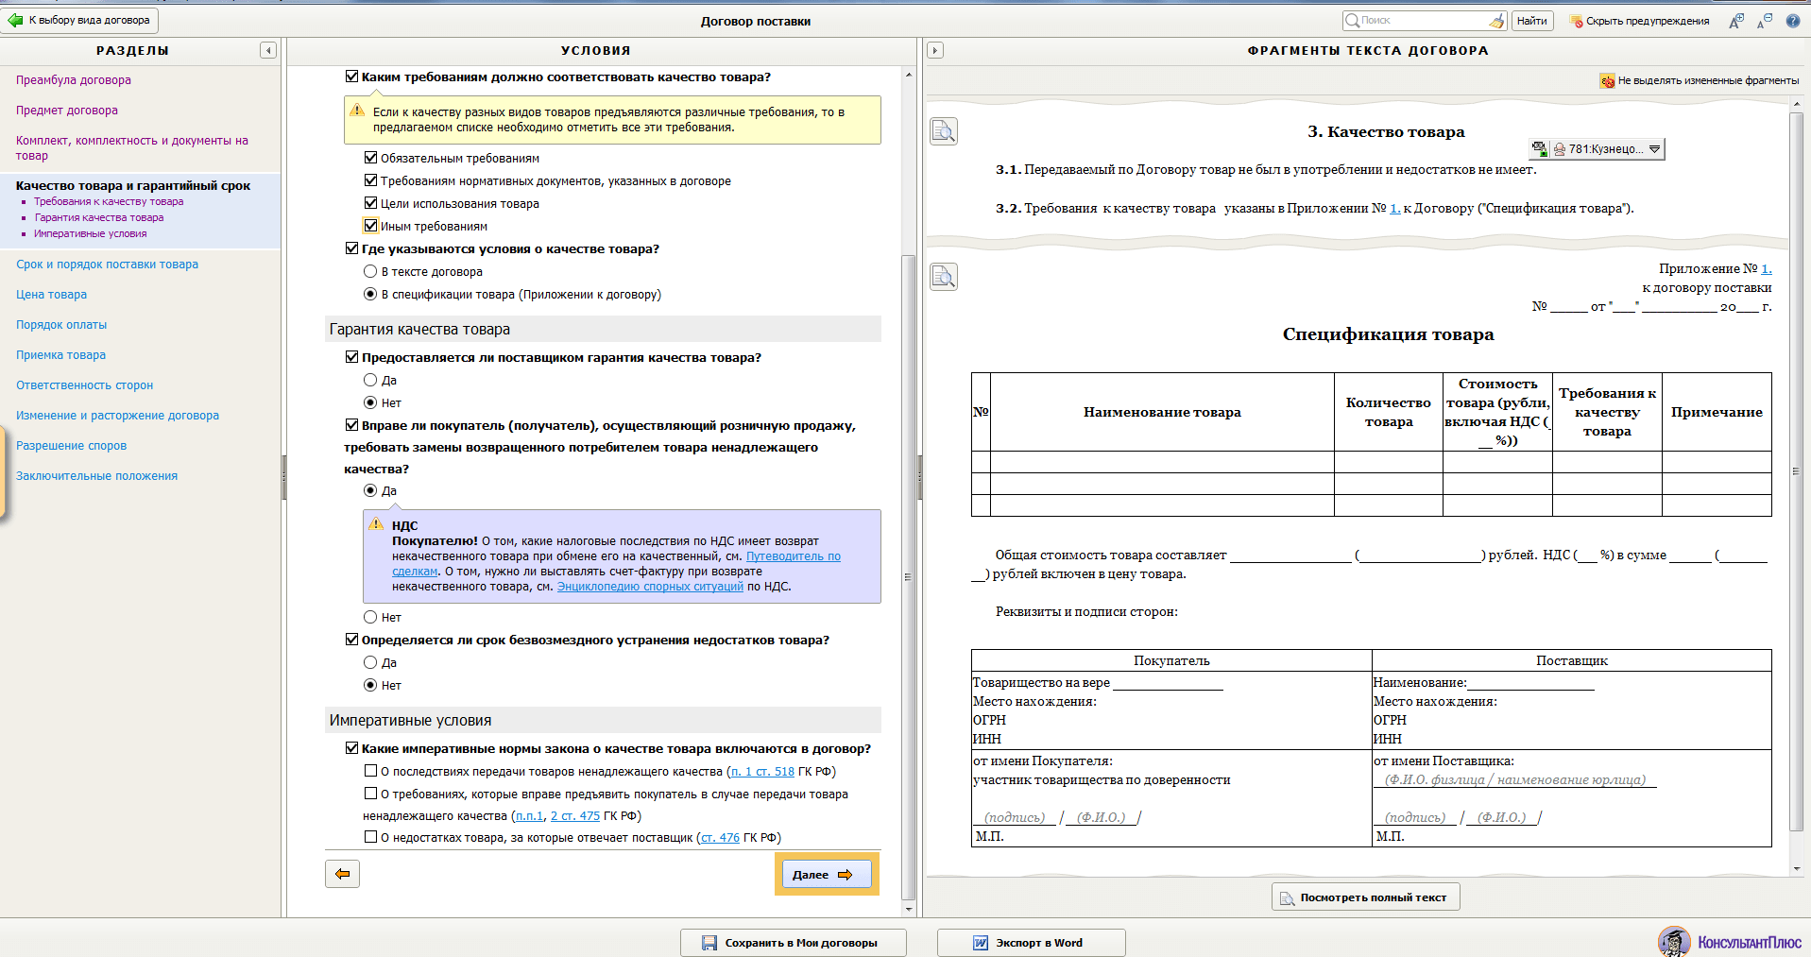The width and height of the screenshot is (1811, 957).
Task: Click the green back arrow icon
Action: [16, 20]
